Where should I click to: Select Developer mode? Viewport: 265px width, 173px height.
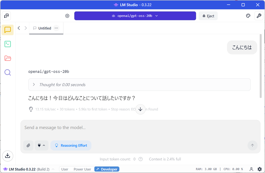107,169
